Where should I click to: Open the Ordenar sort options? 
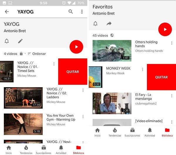[37, 54]
